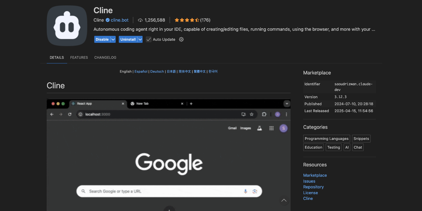Click the scroll-to-top arrow button
Viewport: 422px width, 211px height.
tap(284, 200)
